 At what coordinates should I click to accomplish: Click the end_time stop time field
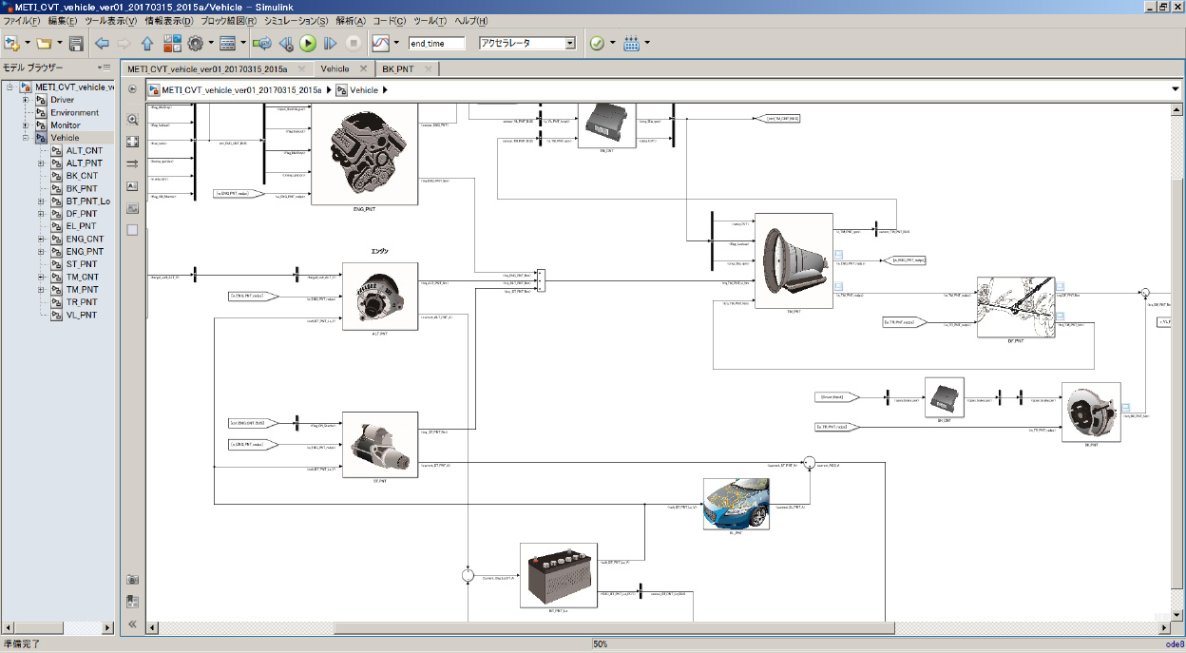[x=436, y=43]
